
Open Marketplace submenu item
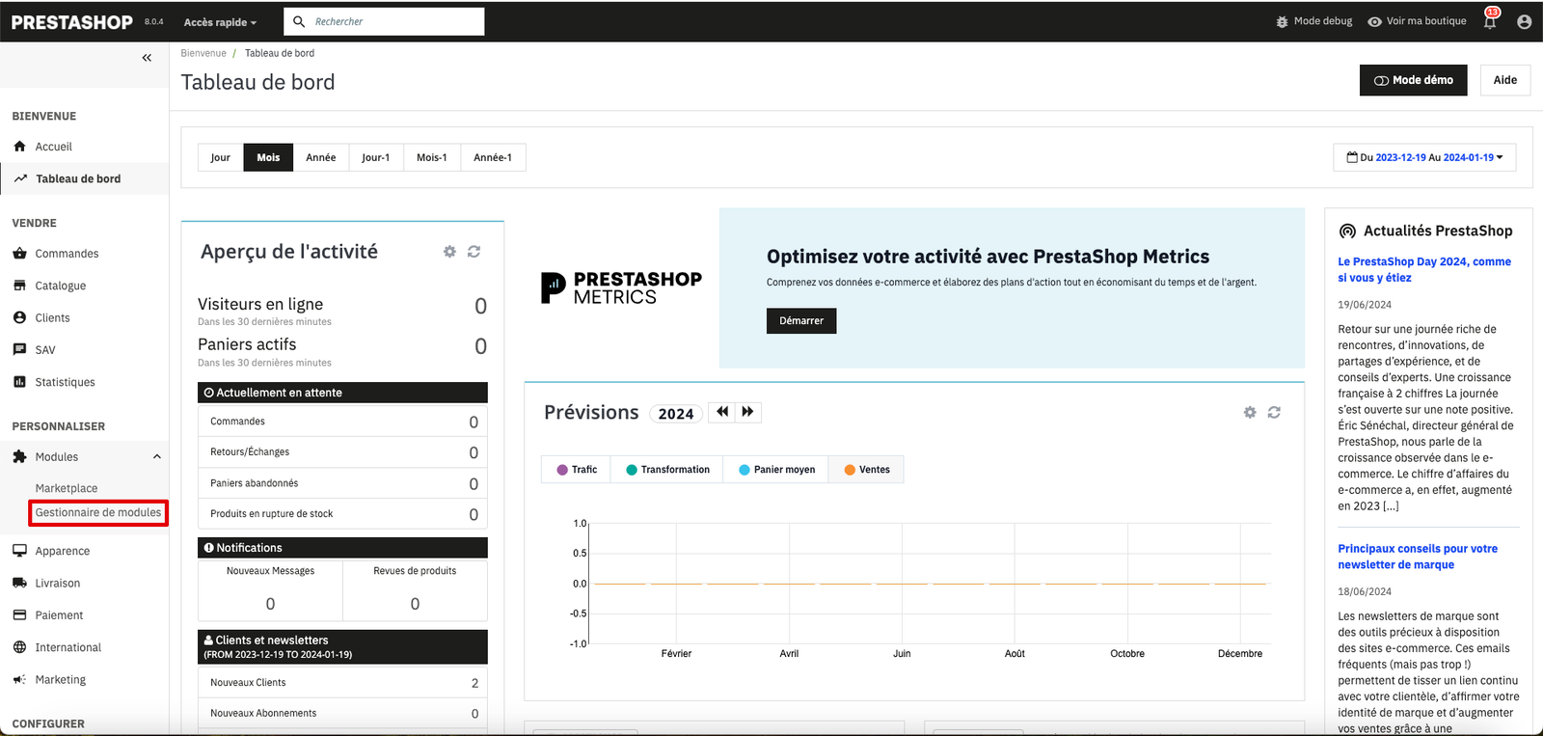click(67, 488)
